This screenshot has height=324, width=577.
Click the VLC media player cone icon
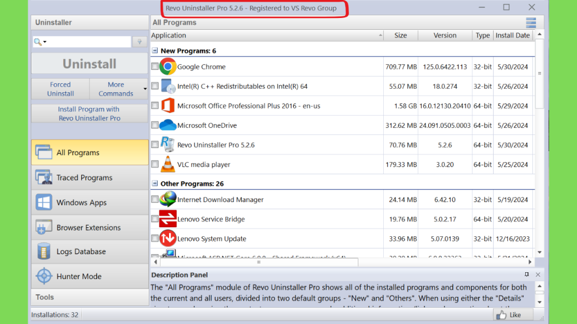point(167,164)
